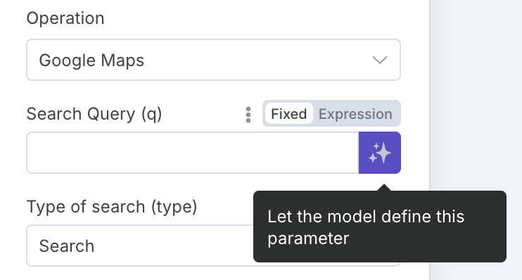Switch the parameter to Expression mode

click(355, 114)
